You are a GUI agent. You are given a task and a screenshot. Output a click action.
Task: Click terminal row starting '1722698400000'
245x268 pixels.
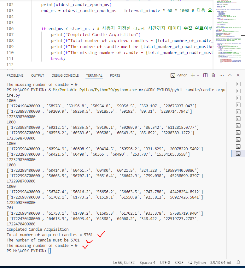pos(105,213)
